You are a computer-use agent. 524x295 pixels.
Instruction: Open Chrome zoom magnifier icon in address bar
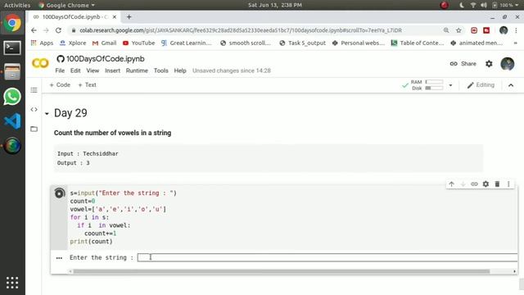(x=446, y=30)
